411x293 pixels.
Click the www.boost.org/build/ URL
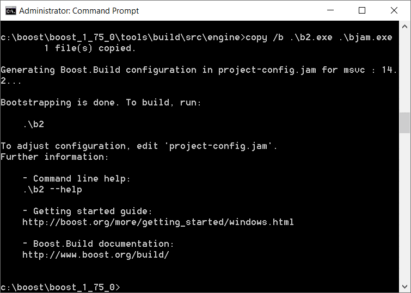click(96, 254)
